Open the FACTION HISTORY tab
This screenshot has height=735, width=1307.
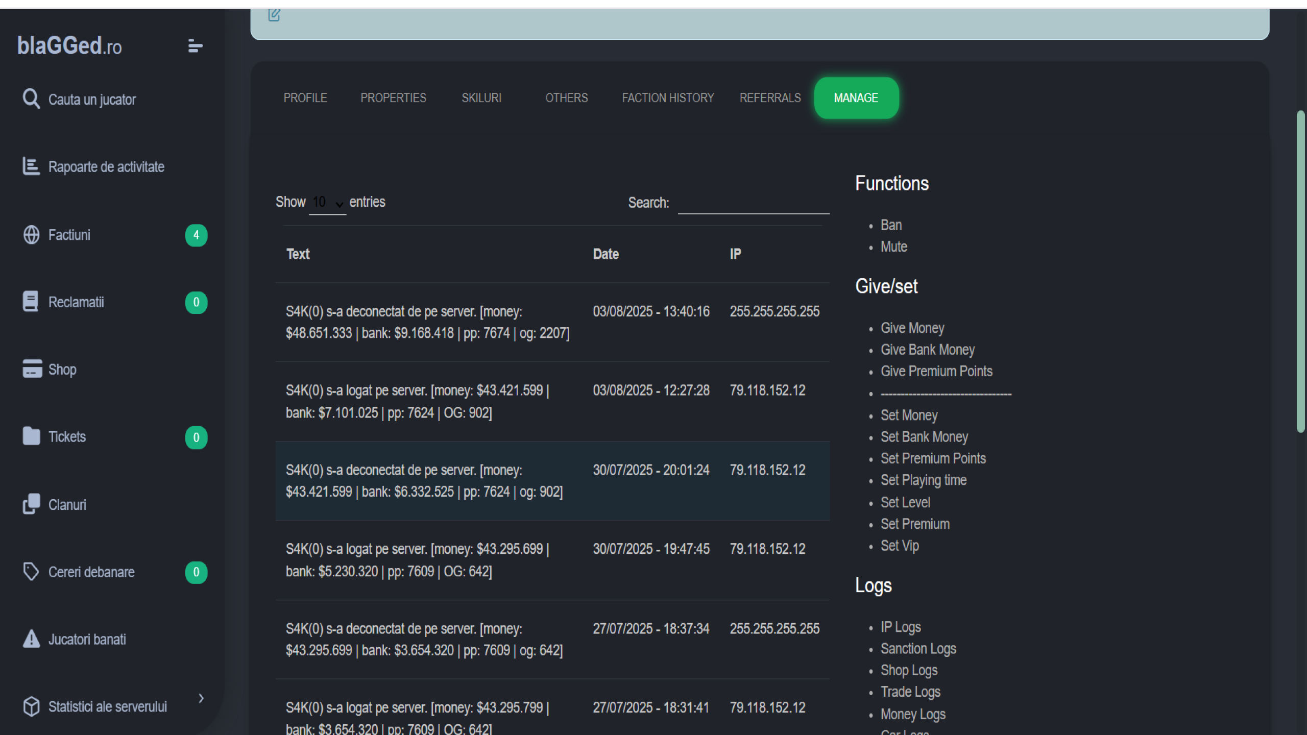667,98
